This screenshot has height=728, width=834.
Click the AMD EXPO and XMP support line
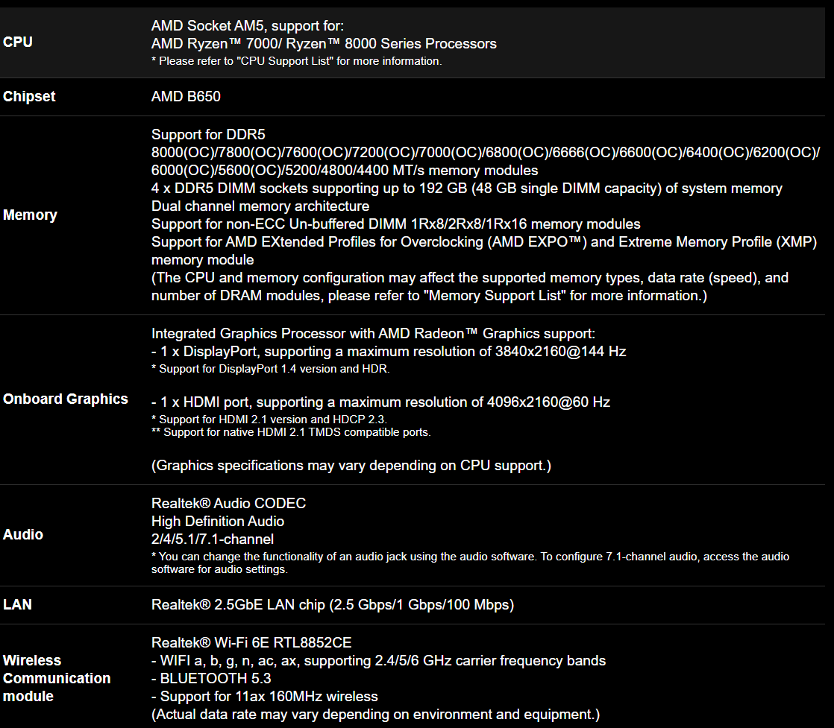pyautogui.click(x=484, y=241)
